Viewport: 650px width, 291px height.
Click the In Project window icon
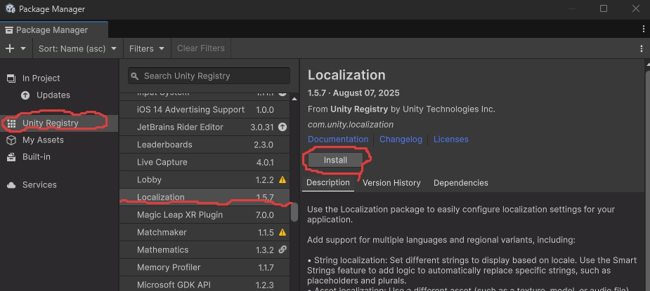(x=11, y=79)
